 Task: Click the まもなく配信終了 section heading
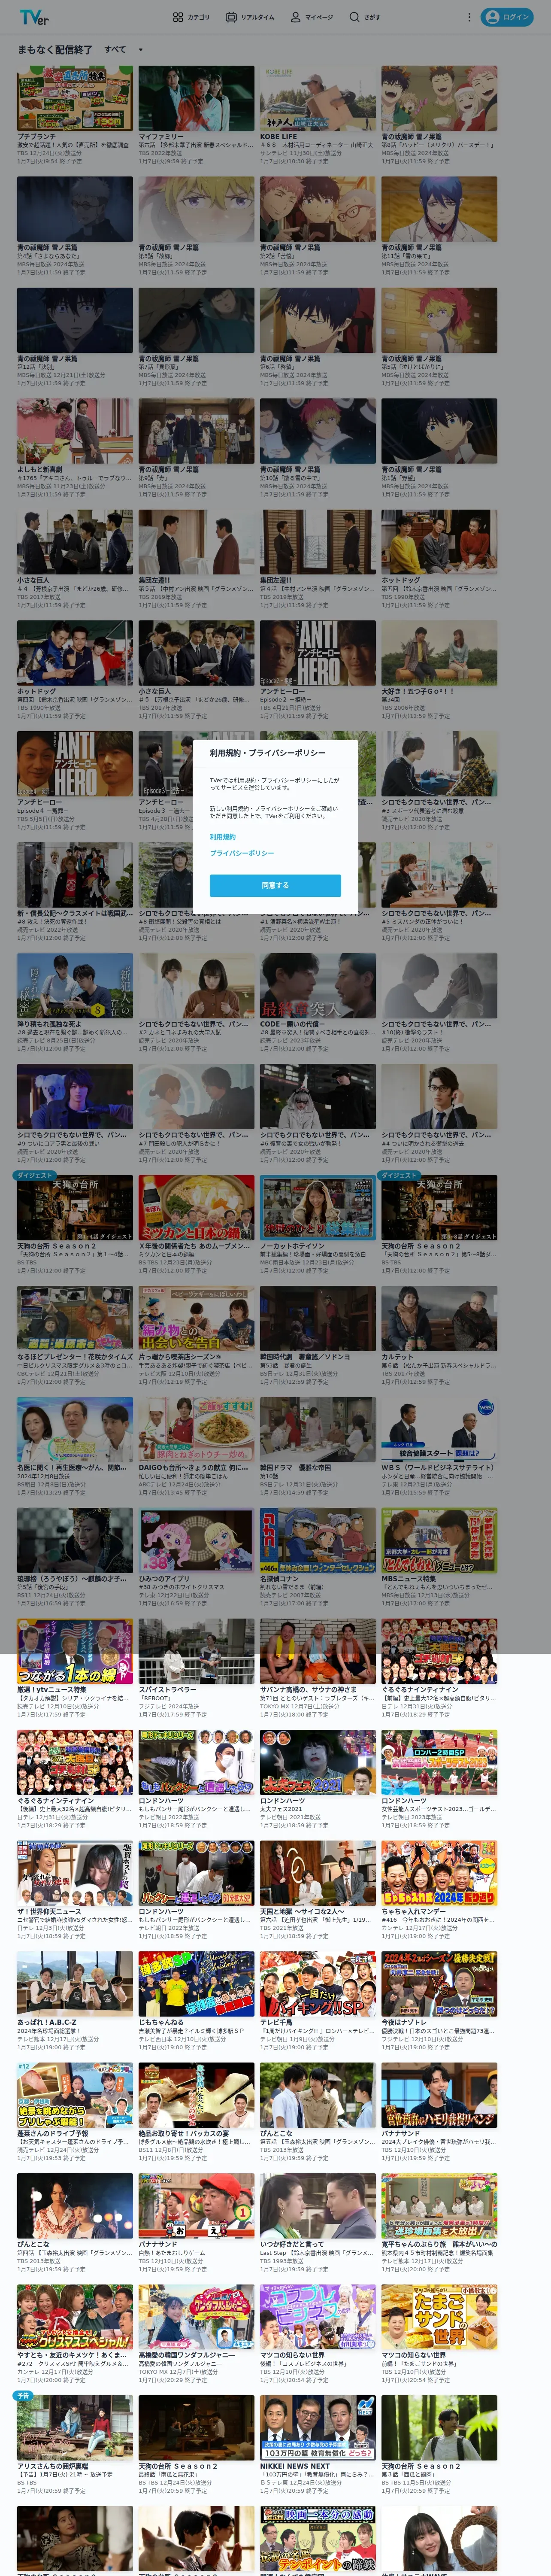point(54,49)
